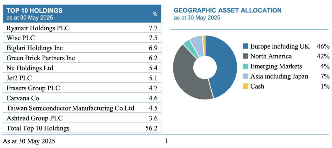Click the 6.2 percentage value
This screenshot has height=148, width=332.
click(153, 58)
